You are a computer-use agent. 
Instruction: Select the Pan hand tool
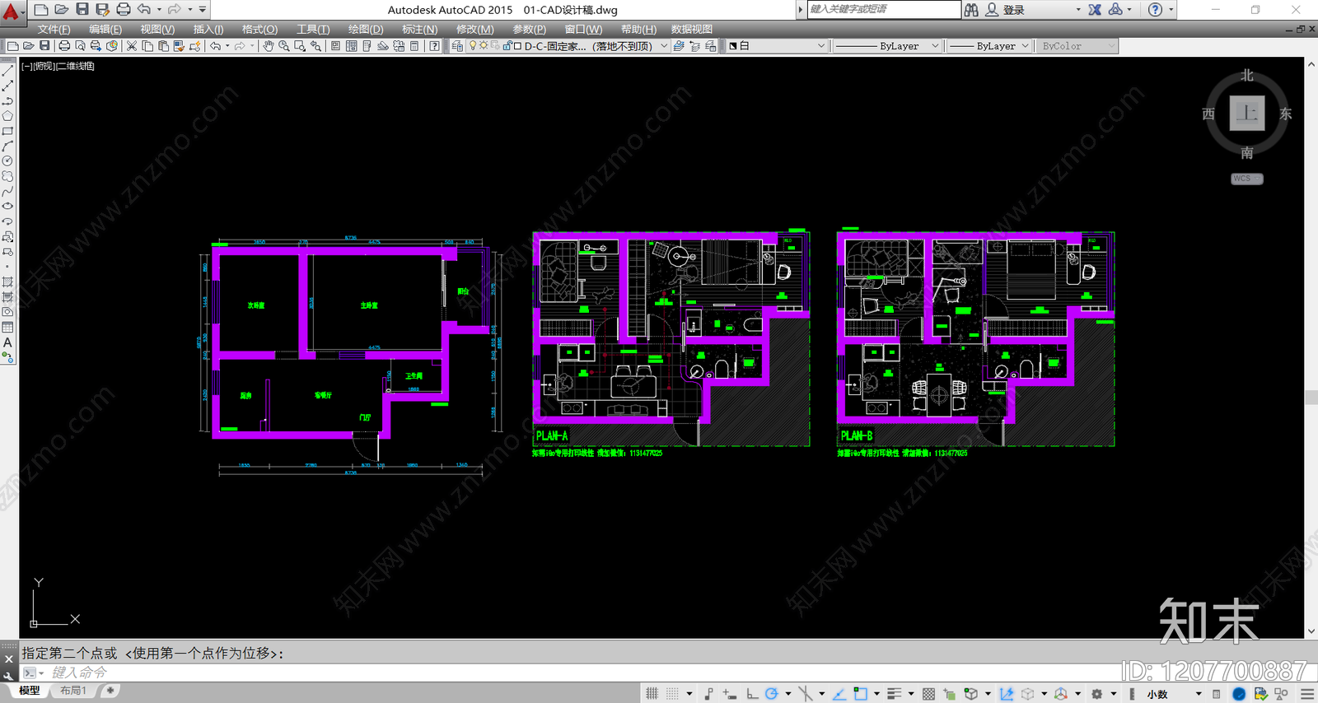coord(268,46)
